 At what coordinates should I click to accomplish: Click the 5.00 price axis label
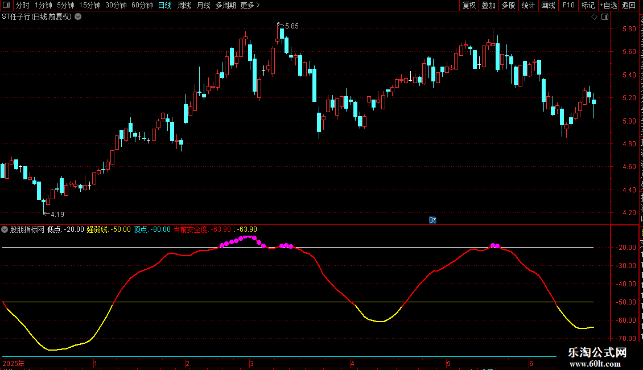pos(629,121)
